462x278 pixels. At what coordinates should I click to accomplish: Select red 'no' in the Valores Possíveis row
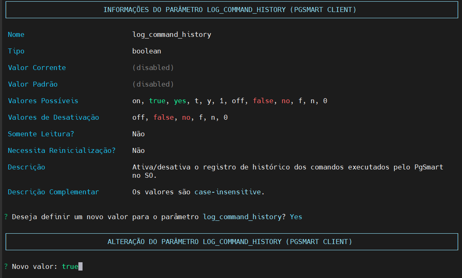(285, 101)
